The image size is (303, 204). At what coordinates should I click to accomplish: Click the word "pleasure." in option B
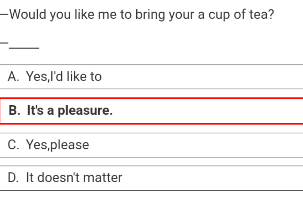(x=85, y=111)
